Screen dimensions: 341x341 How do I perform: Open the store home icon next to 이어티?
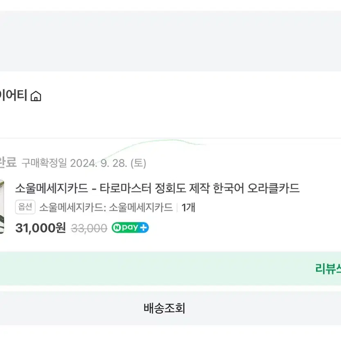pyautogui.click(x=36, y=96)
